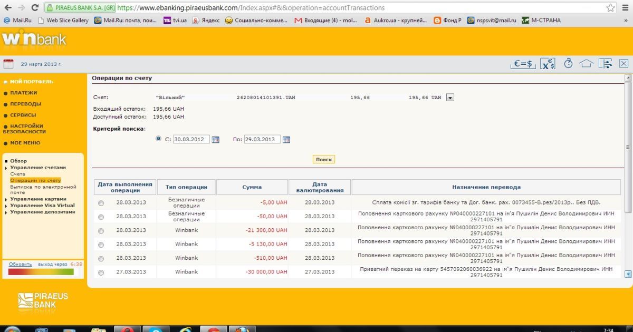This screenshot has width=633, height=332.
Task: Click the Обновить session refresh link
Action: coord(20,264)
